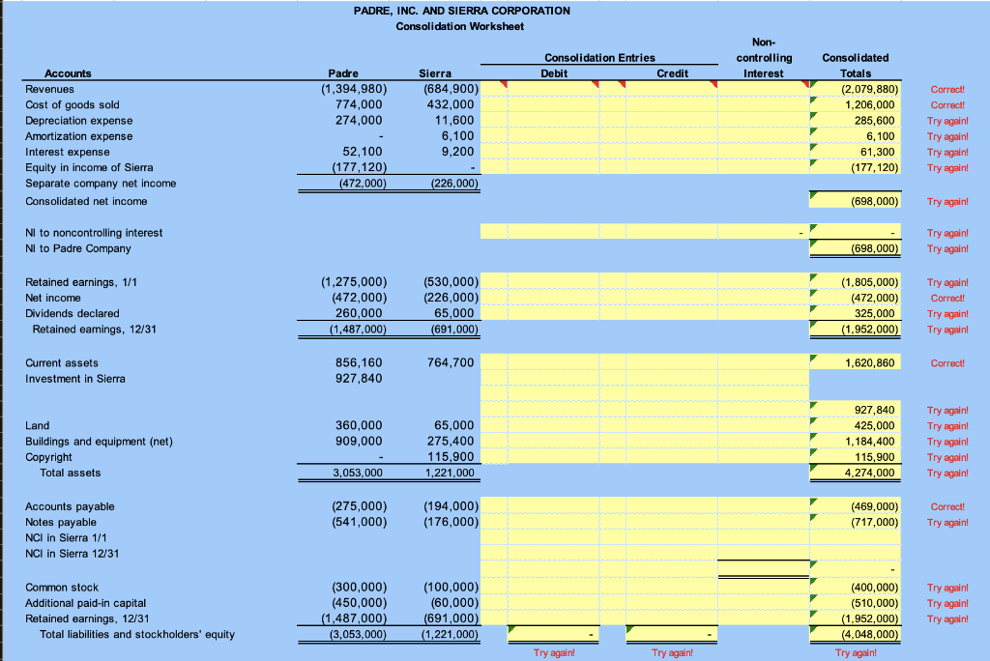This screenshot has height=661, width=990.
Task: Select the Cost of goods sold debit cell
Action: tap(554, 104)
